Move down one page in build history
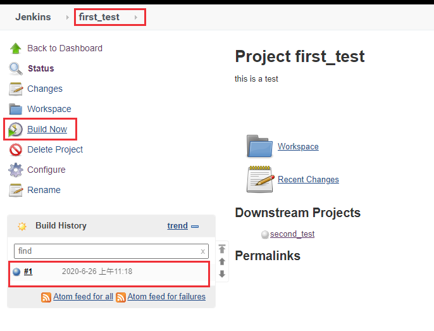Image resolution: width=434 pixels, height=331 pixels. click(222, 274)
